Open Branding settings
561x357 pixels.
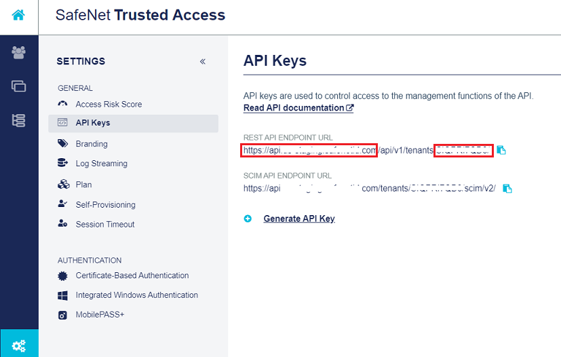pos(92,144)
